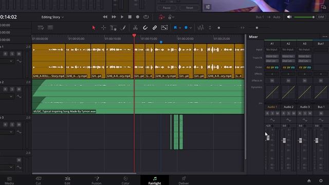Open the marker color dropdown arrow
Image resolution: width=329 pixels, height=185 pixels.
(191, 28)
